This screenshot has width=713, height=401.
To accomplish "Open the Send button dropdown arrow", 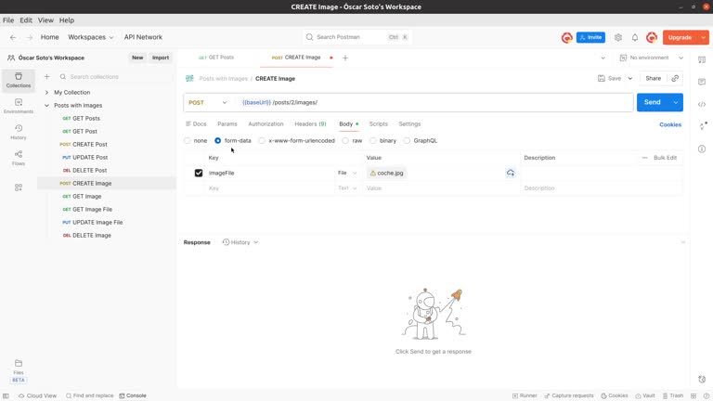I will click(x=676, y=102).
